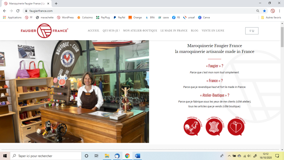Click the zoom magnifier icon in address bar
Screen dimensions: 284x160
(258, 11)
